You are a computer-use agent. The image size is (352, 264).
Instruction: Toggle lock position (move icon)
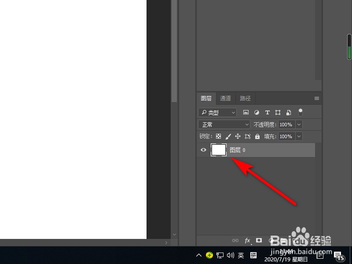[x=238, y=136]
